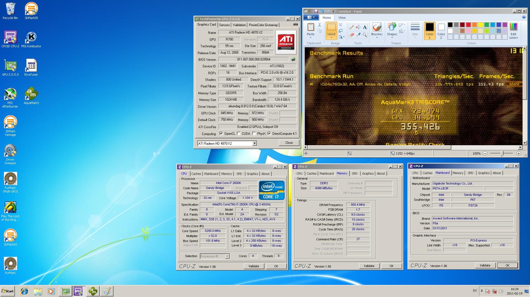Switch to the Validation tab in GPU-Z
Image resolution: width=530 pixels, height=297 pixels.
(239, 25)
